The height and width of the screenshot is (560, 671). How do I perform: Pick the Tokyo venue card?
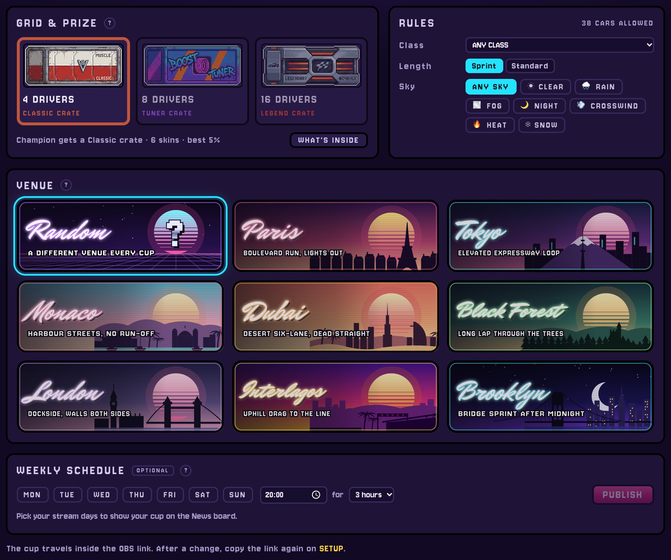tap(550, 236)
